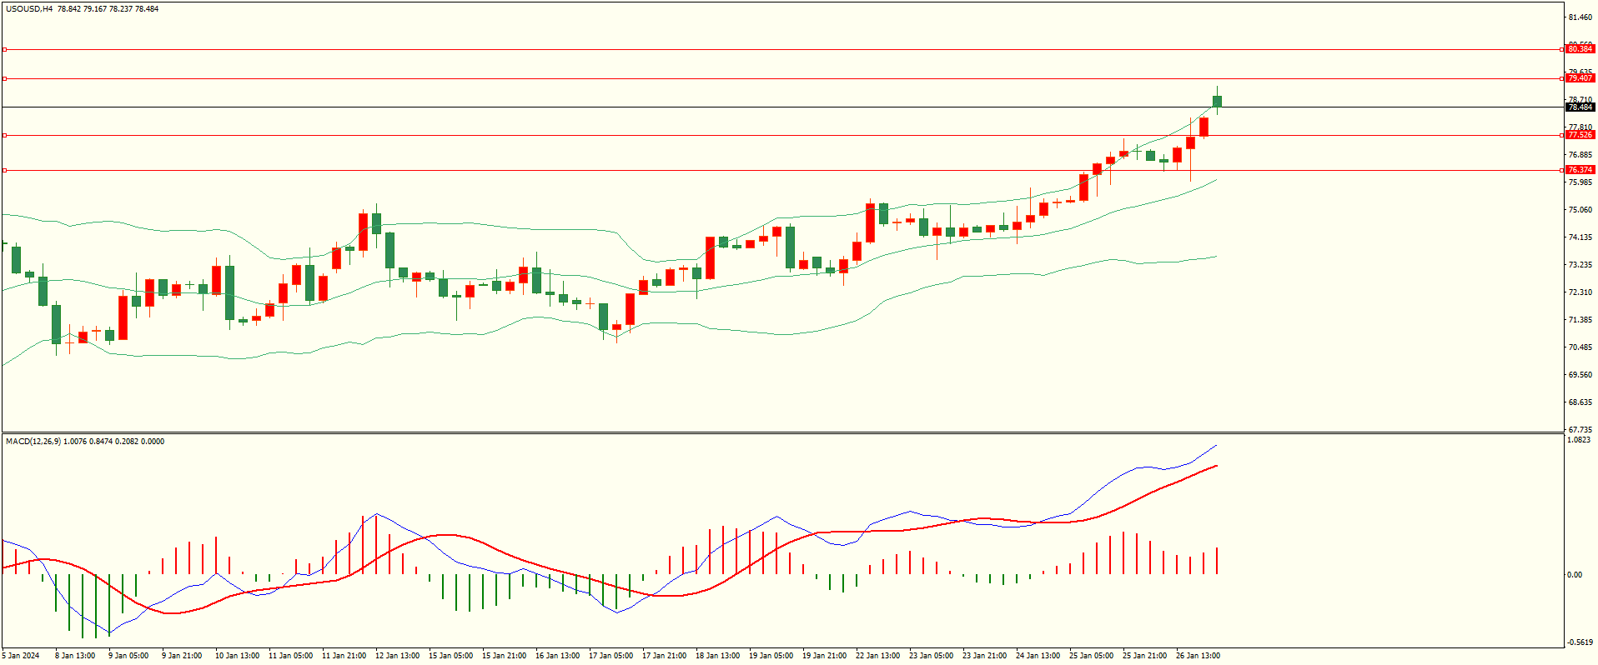Click the 11 Jan 21:00 time label
The height and width of the screenshot is (665, 1598).
(344, 656)
